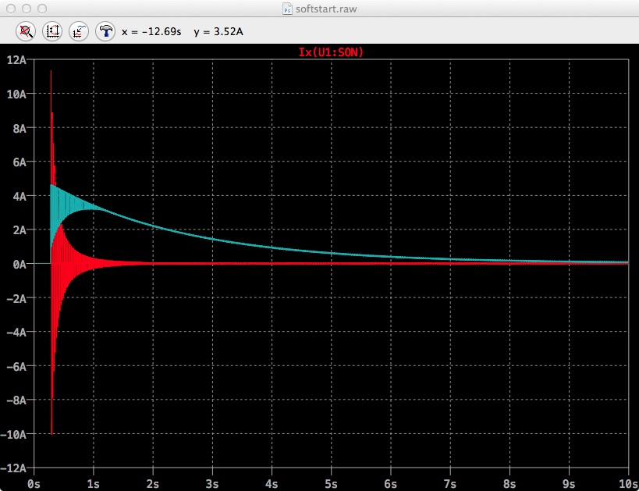Click the 9s time axis label
The image size is (639, 491).
point(569,484)
